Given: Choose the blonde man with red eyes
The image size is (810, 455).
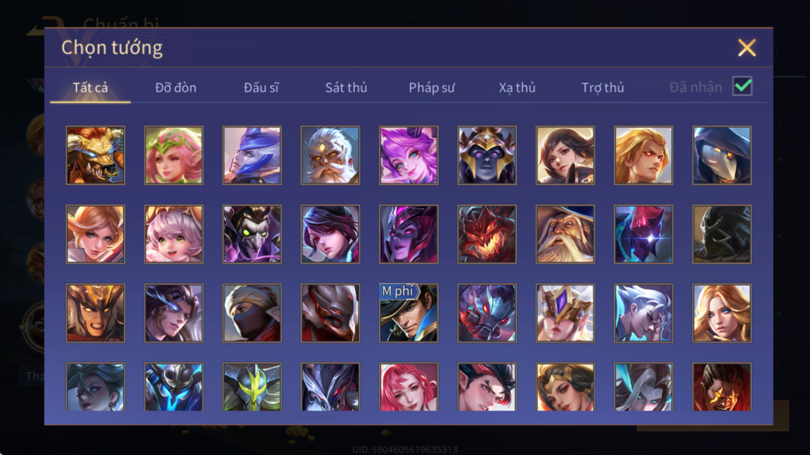Looking at the screenshot, I should 643,155.
